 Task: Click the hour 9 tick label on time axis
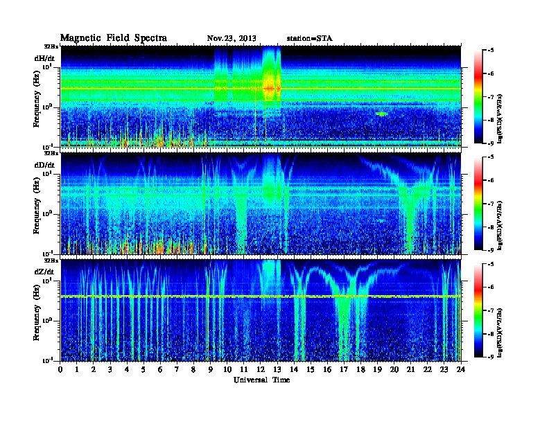211,370
